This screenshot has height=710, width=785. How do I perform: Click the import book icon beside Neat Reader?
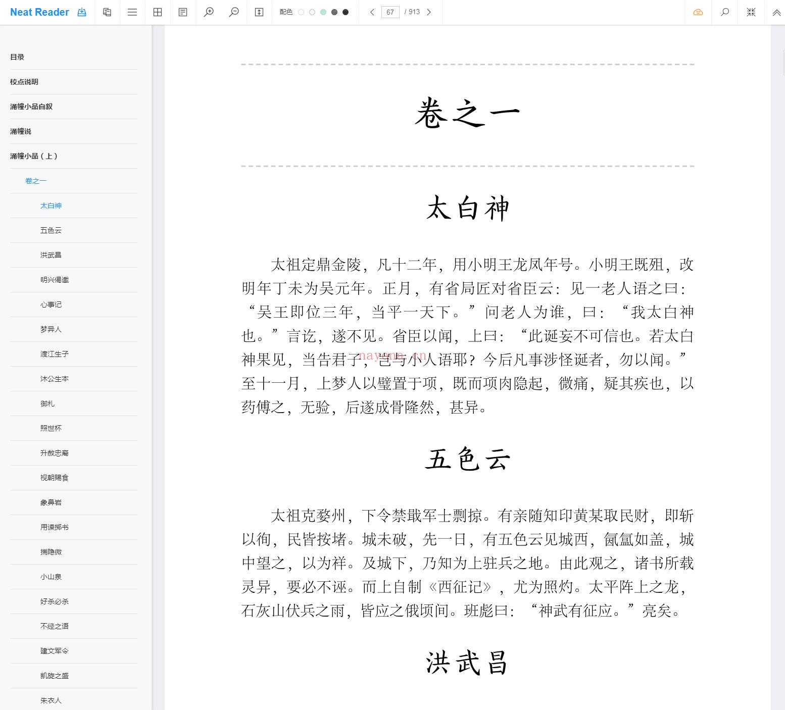82,12
